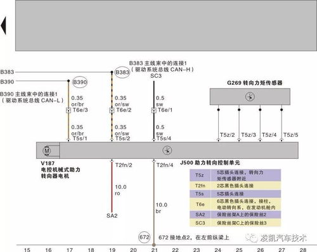This screenshot has height=252, width=317.
Task: Click the red 10.0 ro wire
Action: (112, 187)
